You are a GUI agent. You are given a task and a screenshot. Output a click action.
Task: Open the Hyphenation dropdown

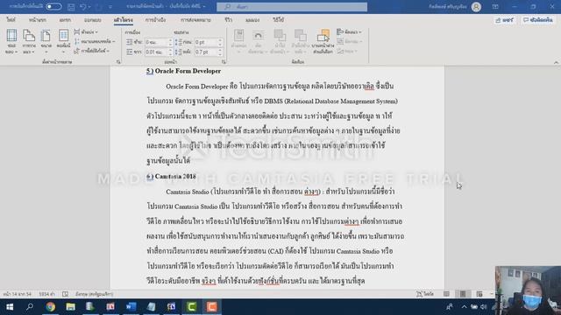(x=92, y=51)
